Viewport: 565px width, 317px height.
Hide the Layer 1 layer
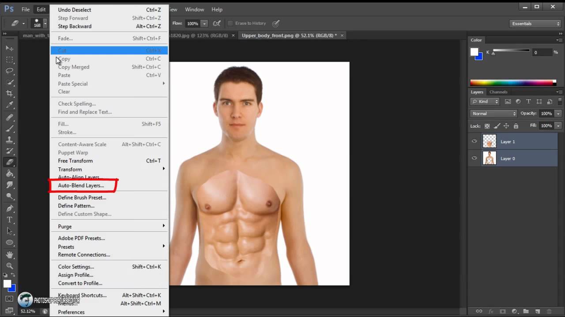click(x=475, y=141)
